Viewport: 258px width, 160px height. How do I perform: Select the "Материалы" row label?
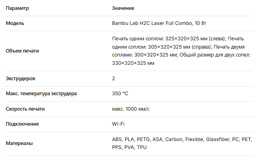(19, 143)
